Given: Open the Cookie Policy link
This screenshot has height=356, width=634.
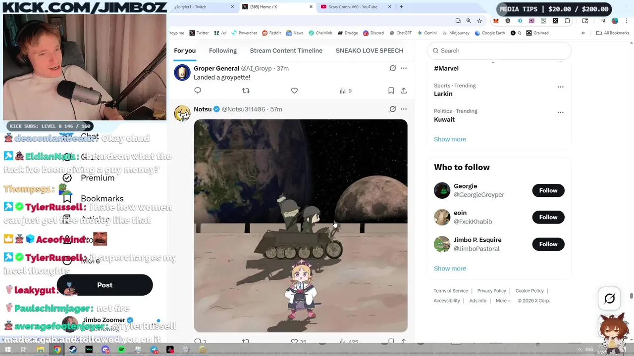Looking at the screenshot, I should point(529,291).
